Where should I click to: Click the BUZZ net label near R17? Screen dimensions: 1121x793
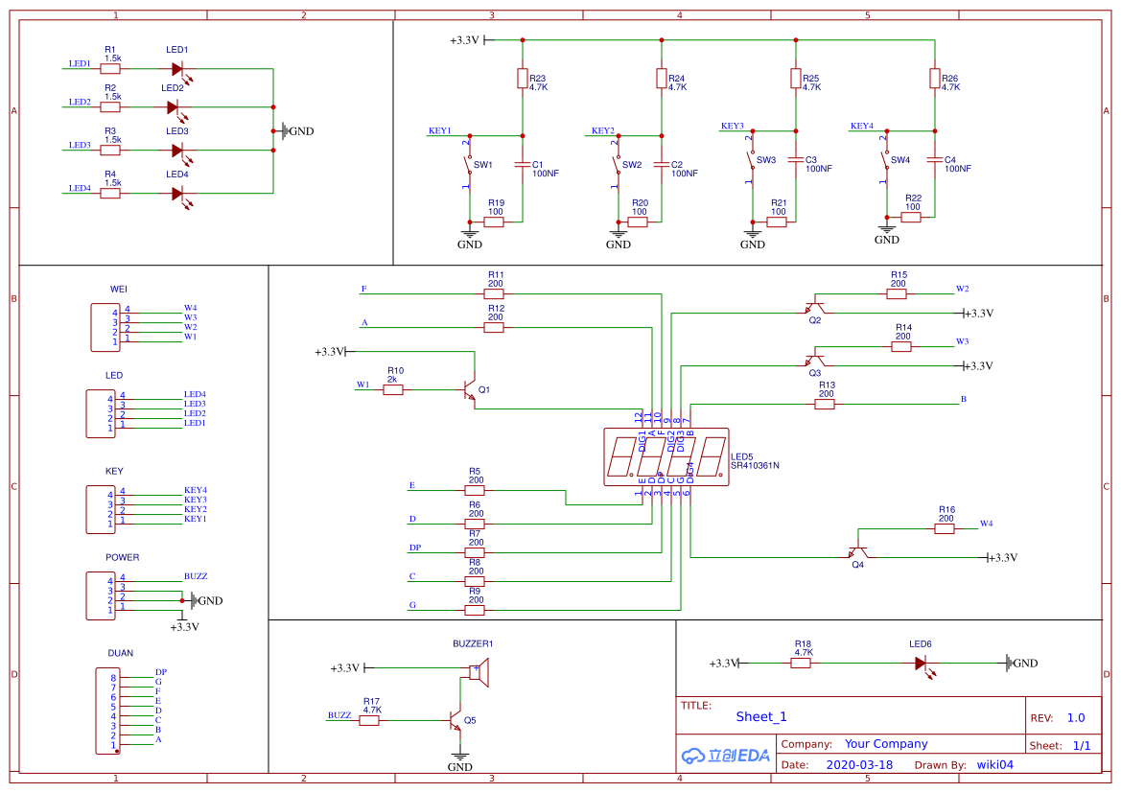pos(339,715)
